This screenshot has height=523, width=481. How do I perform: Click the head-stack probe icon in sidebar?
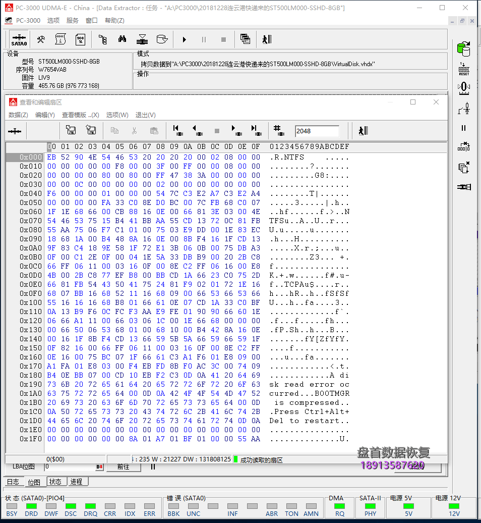point(464,109)
